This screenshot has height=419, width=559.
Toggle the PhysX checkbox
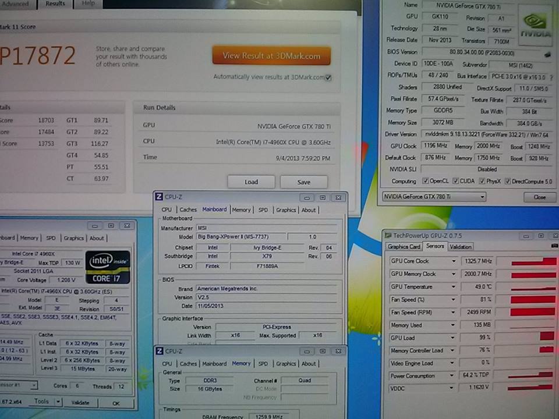pos(482,181)
